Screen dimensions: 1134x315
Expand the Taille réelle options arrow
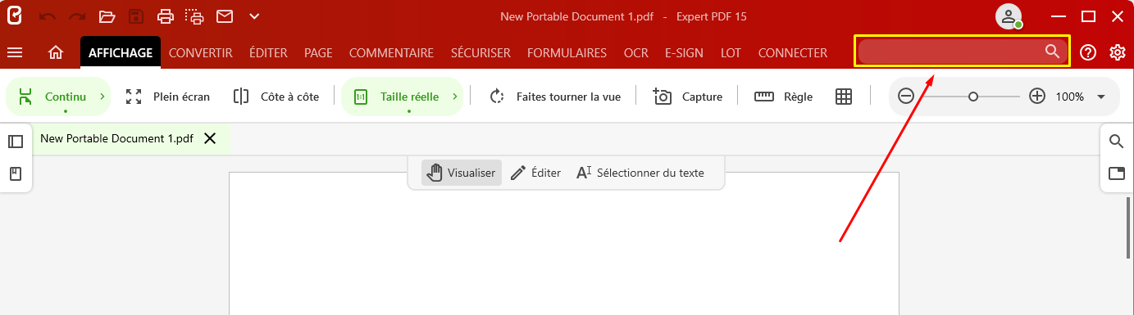click(x=454, y=97)
